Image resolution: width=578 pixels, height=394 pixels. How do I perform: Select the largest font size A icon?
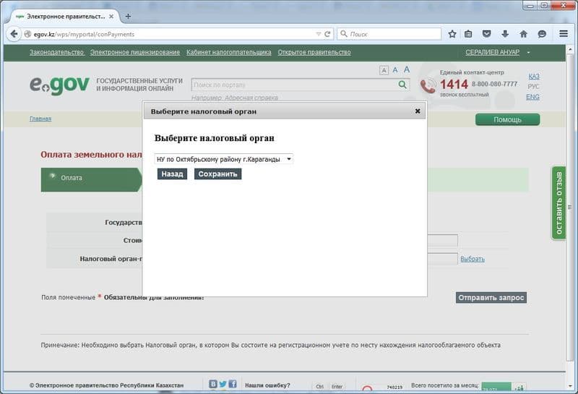pos(407,69)
